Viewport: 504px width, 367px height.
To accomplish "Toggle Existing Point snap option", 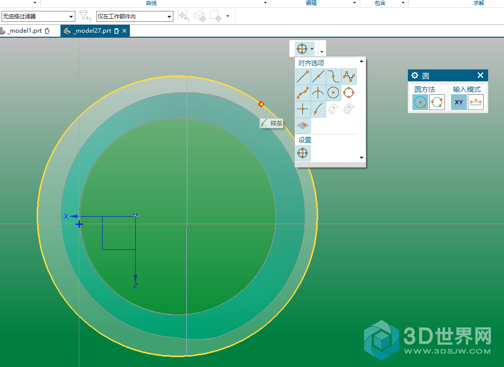I will (x=303, y=110).
